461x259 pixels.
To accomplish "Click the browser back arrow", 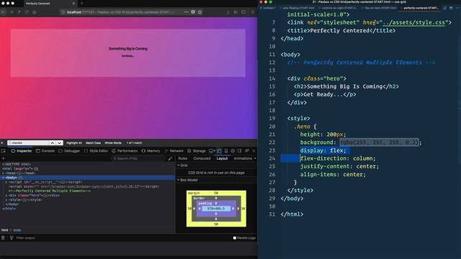I will click(4, 12).
